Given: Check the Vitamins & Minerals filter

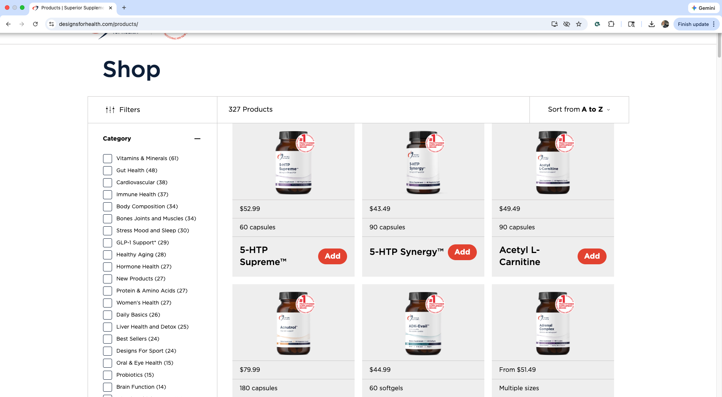Looking at the screenshot, I should [x=108, y=159].
